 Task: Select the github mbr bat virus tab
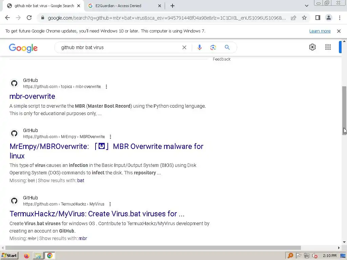(x=44, y=6)
